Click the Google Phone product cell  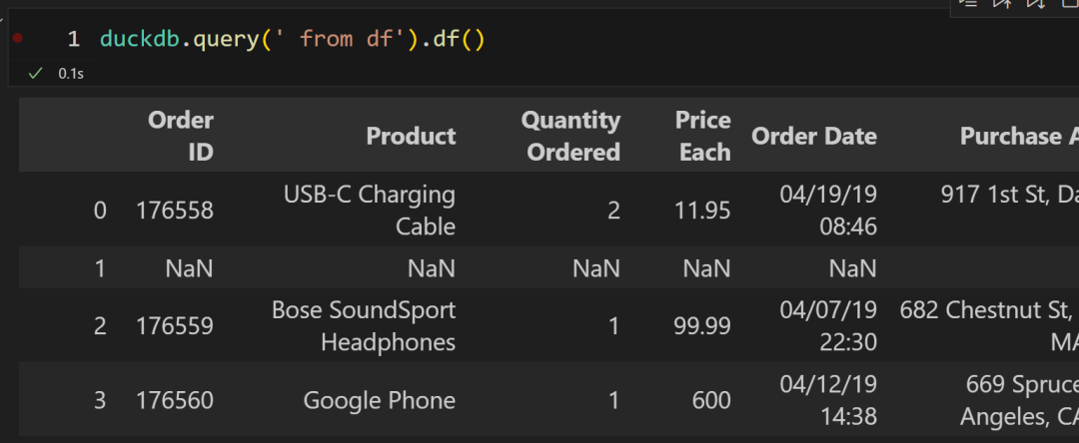379,400
